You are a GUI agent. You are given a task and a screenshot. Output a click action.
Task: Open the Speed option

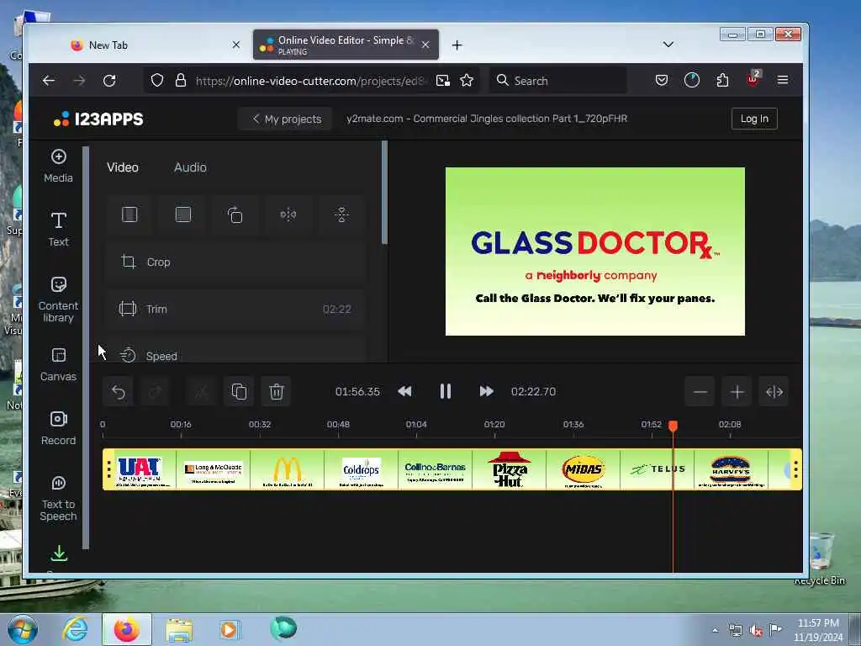tap(236, 353)
